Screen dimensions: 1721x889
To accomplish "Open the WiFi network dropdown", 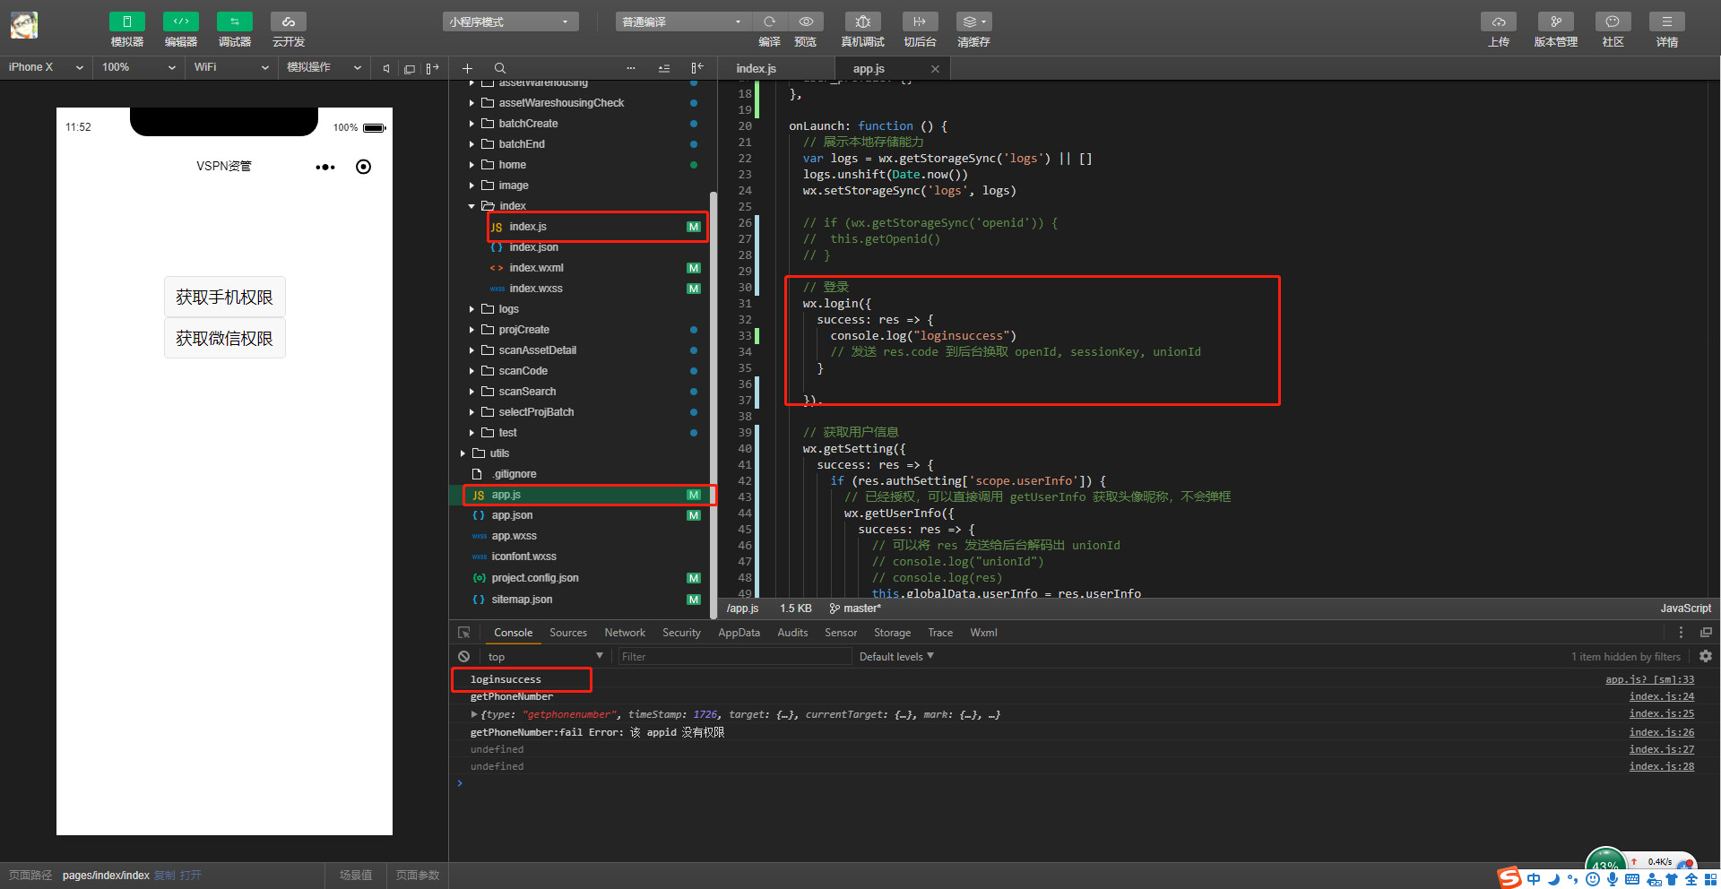I will point(231,67).
